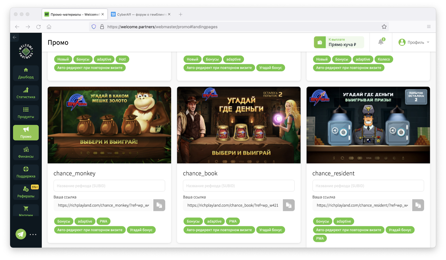Go back in browser history
Screen dimensions: 446x260
pyautogui.click(x=17, y=27)
